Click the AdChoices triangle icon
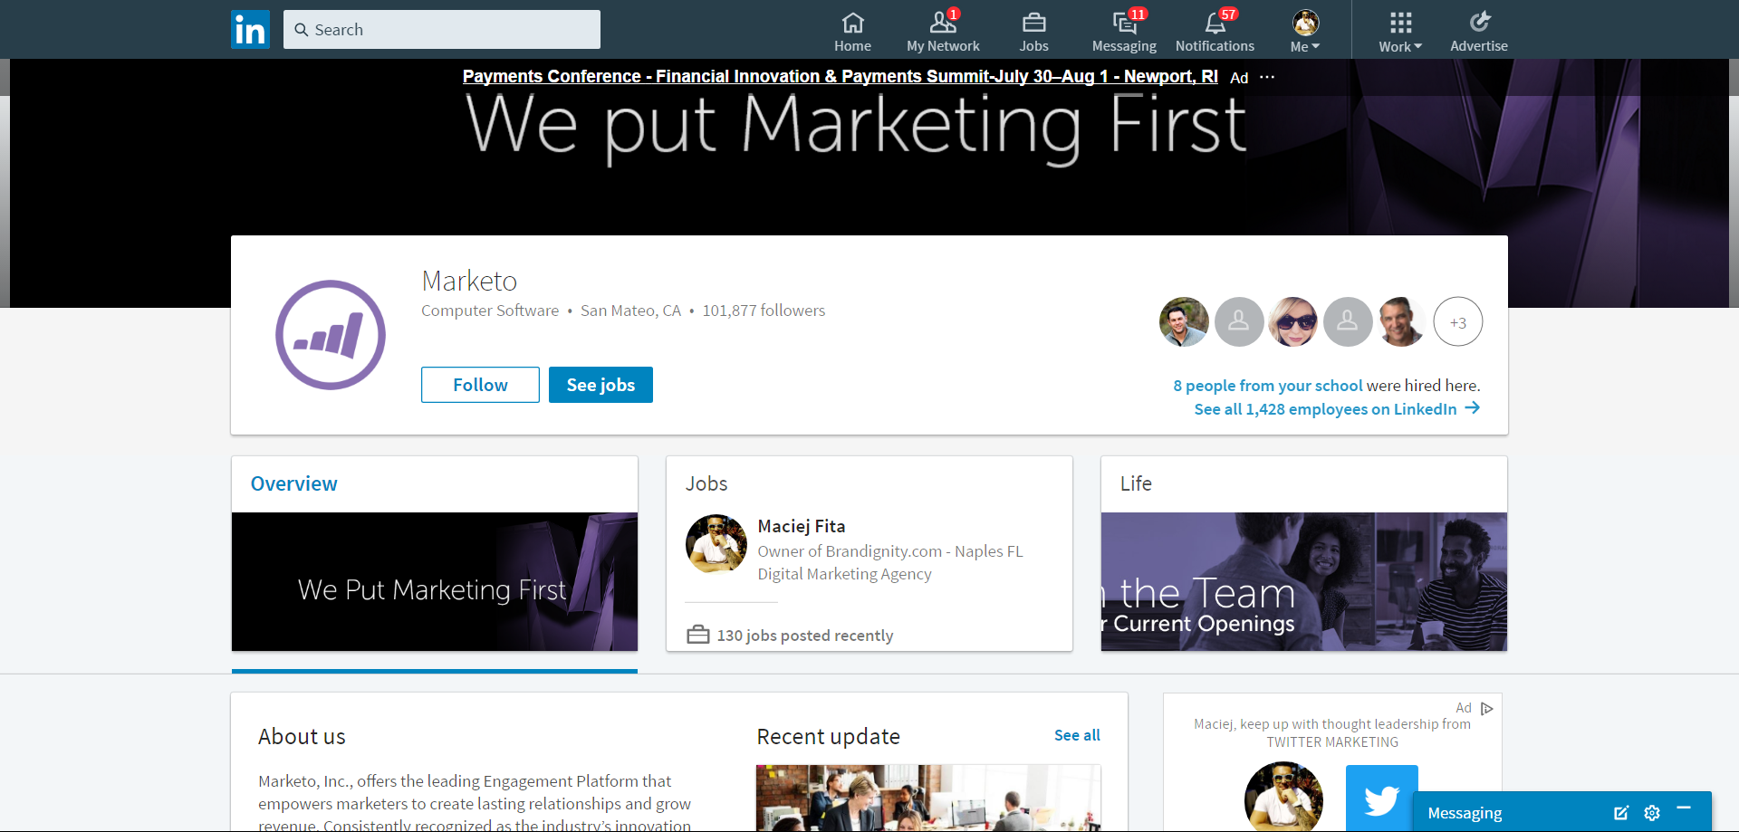The width and height of the screenshot is (1739, 832). coord(1487,708)
